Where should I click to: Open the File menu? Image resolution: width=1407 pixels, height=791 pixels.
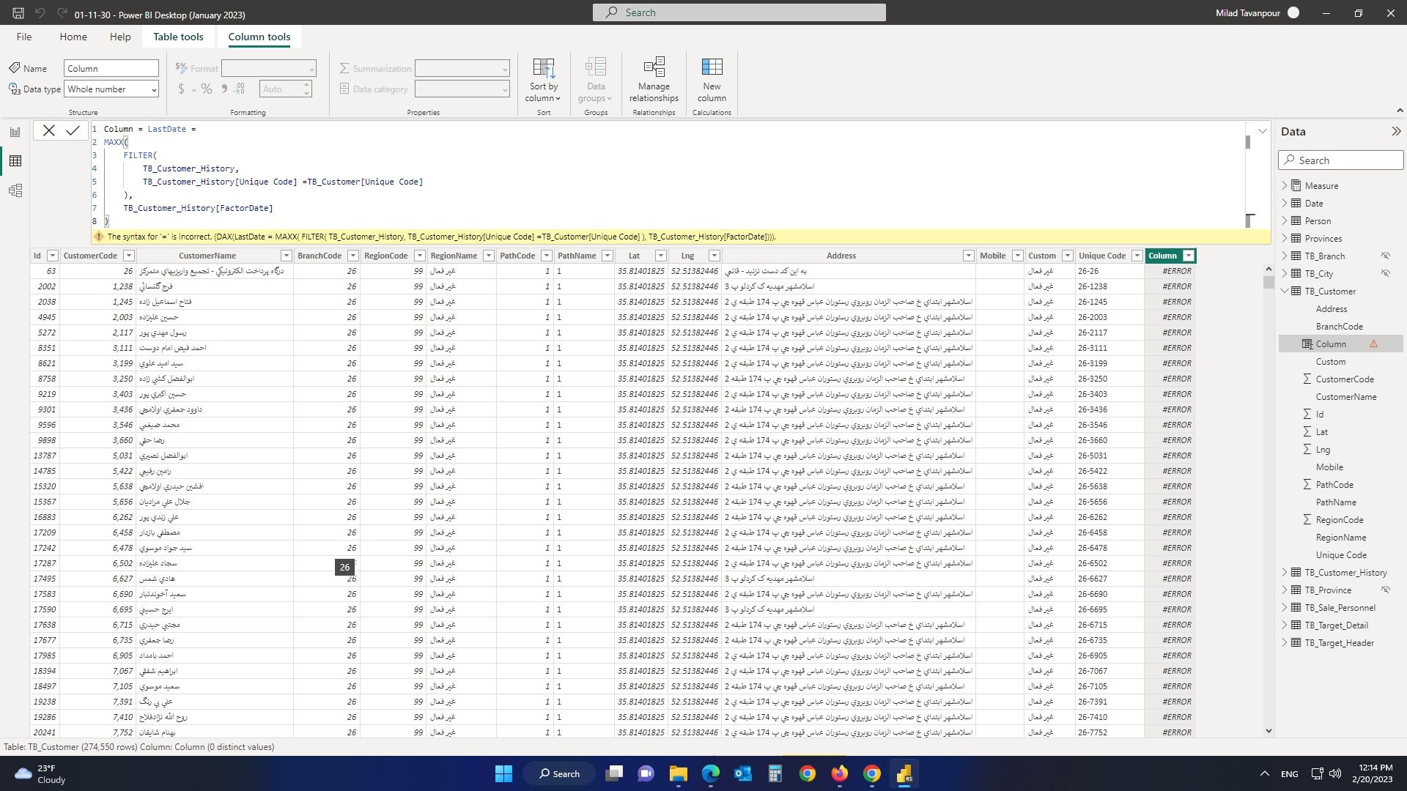point(24,37)
